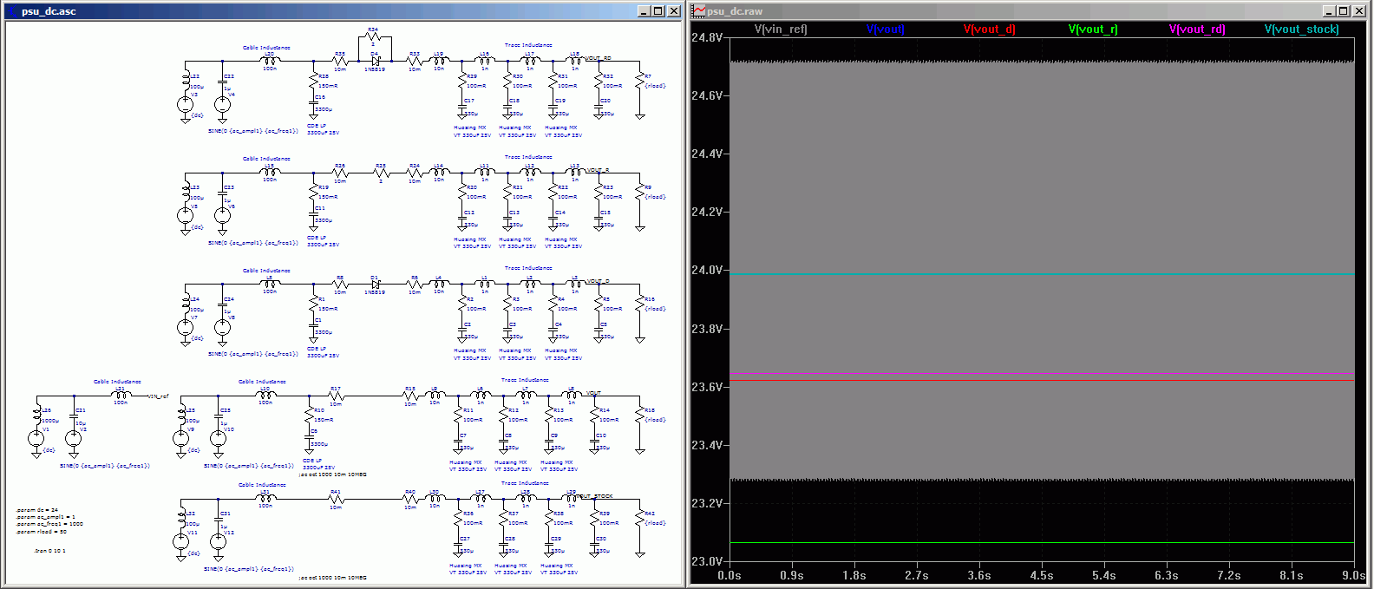This screenshot has width=1374, height=589.
Task: Pick cable inductor L21 100n near VIN_ref
Action: [x=121, y=396]
